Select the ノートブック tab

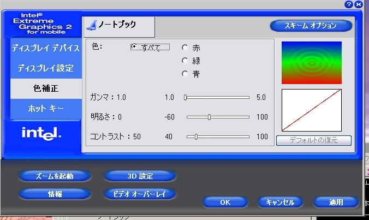pos(118,27)
